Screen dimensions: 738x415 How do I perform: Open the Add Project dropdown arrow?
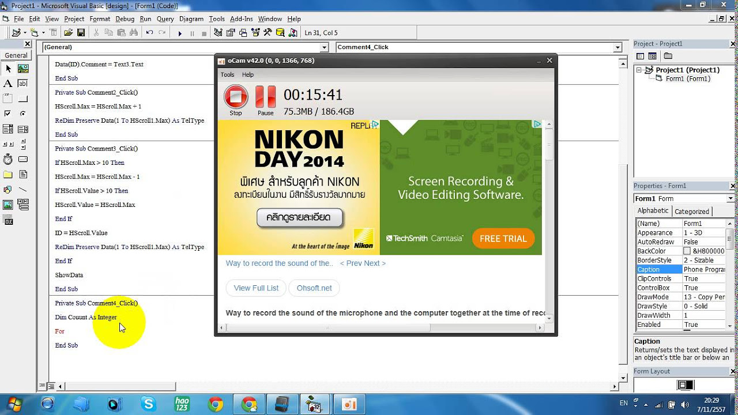tap(24, 33)
